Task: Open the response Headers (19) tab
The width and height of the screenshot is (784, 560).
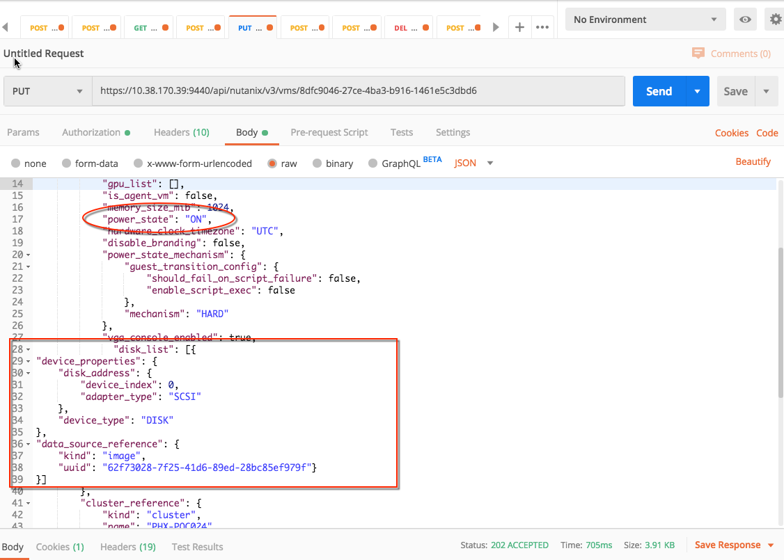Action: pyautogui.click(x=128, y=547)
